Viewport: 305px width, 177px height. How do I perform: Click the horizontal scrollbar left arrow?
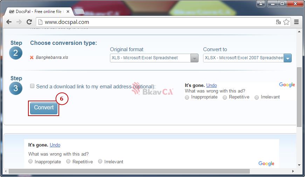pos(6,171)
